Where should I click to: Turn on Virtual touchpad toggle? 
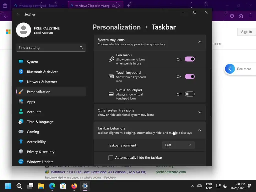coord(189,94)
